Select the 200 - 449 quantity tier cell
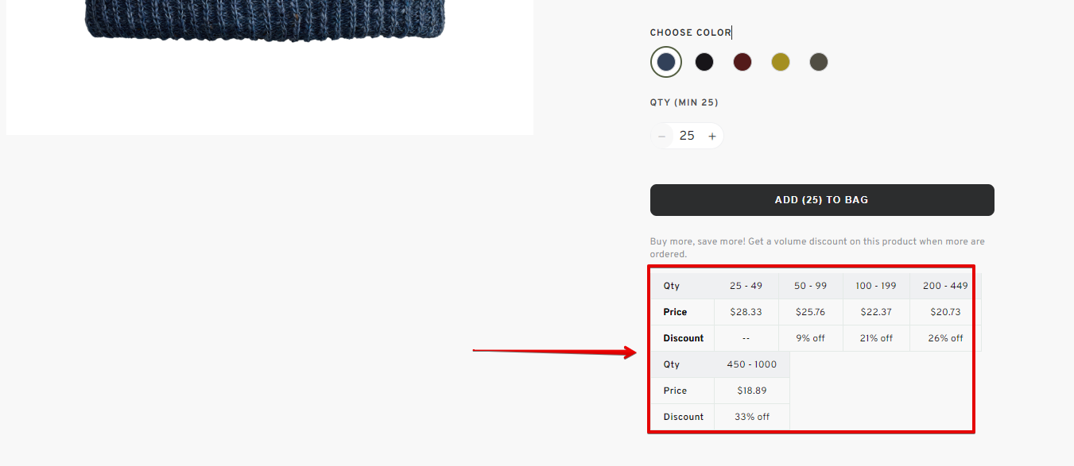The image size is (1074, 466). point(945,286)
